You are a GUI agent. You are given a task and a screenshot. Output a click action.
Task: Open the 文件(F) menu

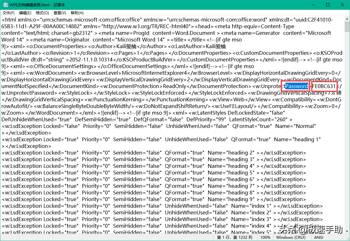point(9,13)
